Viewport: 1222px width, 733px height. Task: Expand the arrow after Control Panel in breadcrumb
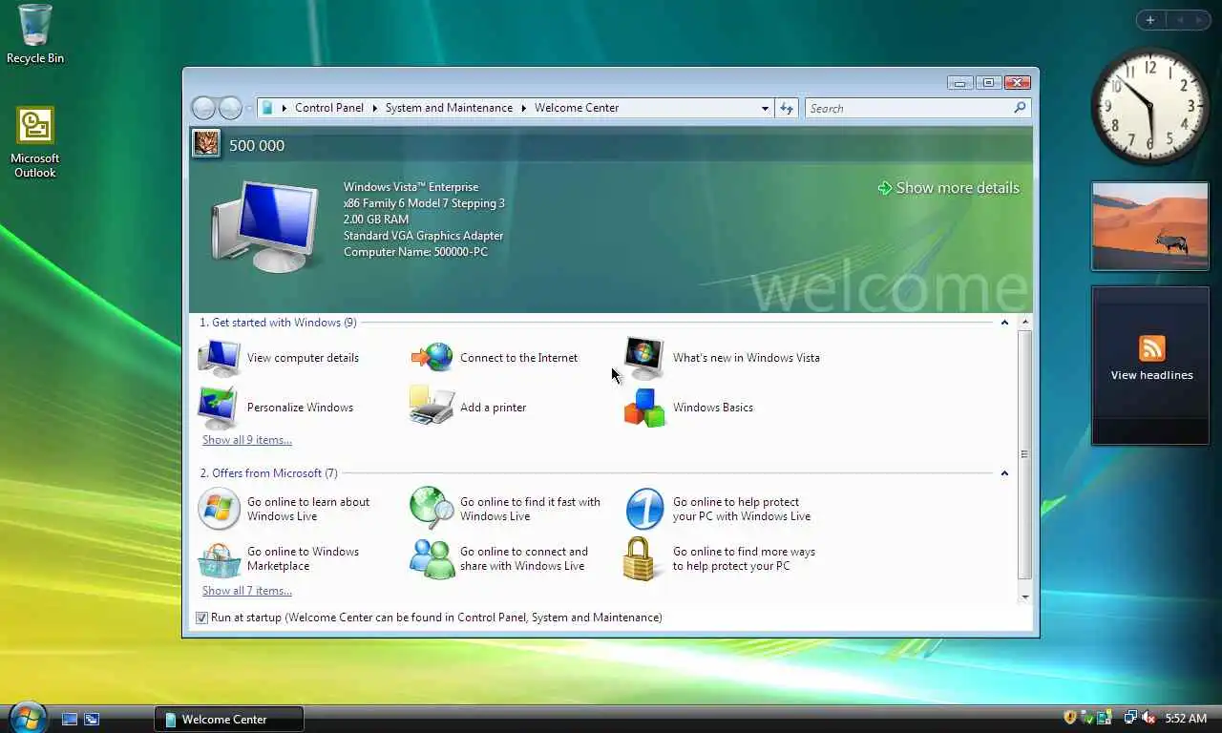pos(374,108)
